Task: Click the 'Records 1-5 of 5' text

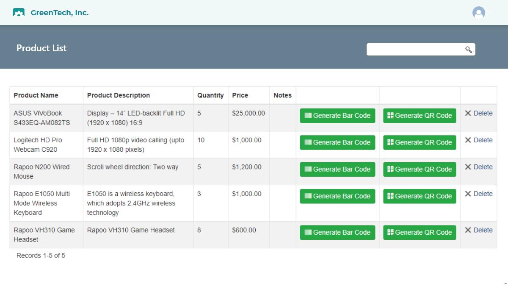Action: pyautogui.click(x=41, y=255)
